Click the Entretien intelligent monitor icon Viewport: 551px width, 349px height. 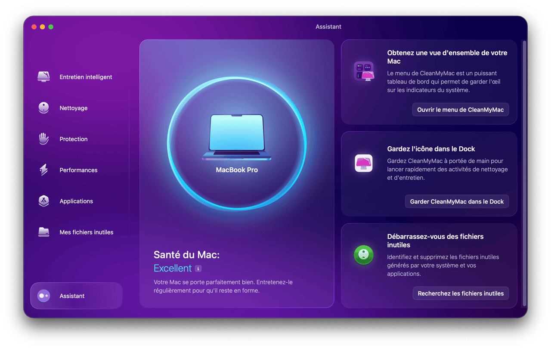43,77
